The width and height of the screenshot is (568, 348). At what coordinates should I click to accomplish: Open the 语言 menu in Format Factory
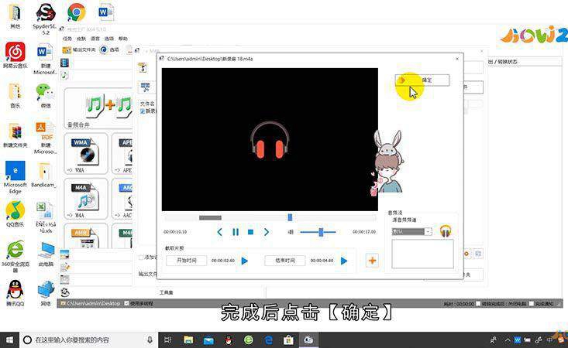click(x=95, y=39)
